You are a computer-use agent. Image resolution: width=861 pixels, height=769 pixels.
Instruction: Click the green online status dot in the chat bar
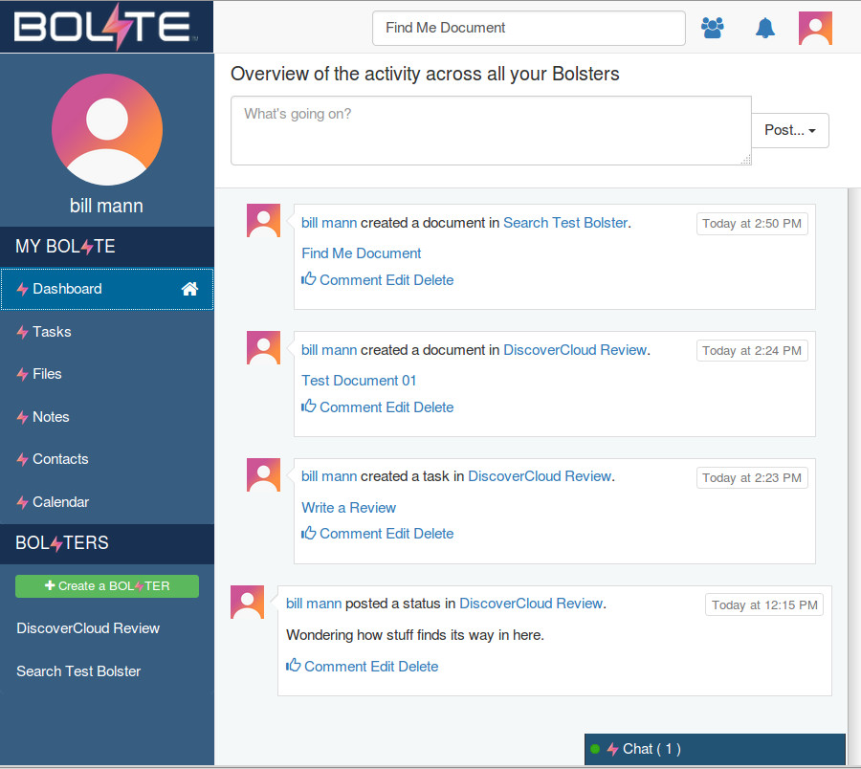coord(597,749)
